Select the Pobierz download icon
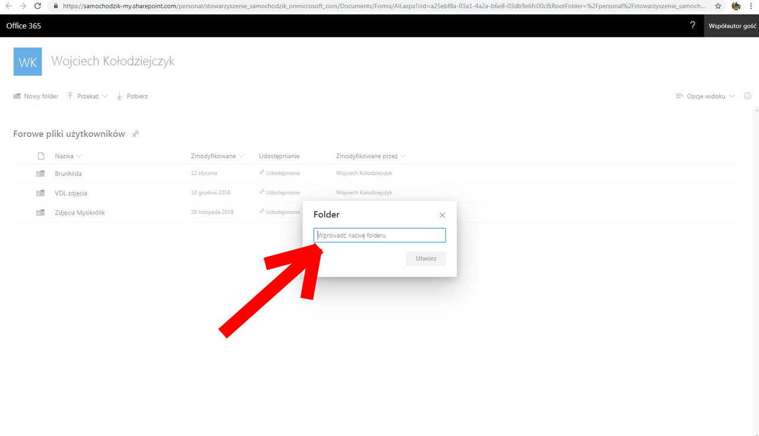The width and height of the screenshot is (759, 436). coord(118,95)
